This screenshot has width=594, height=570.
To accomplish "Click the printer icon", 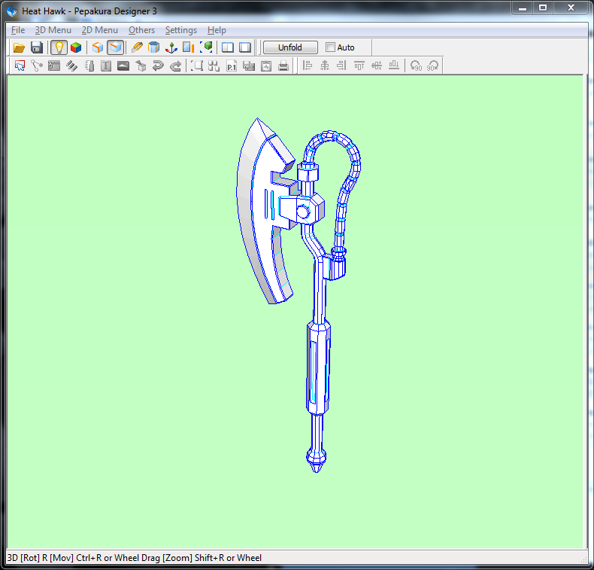I will pos(283,66).
